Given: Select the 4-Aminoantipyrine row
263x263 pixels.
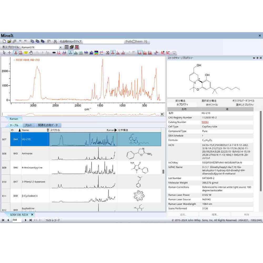Looking at the screenshot, I should [x=81, y=168].
